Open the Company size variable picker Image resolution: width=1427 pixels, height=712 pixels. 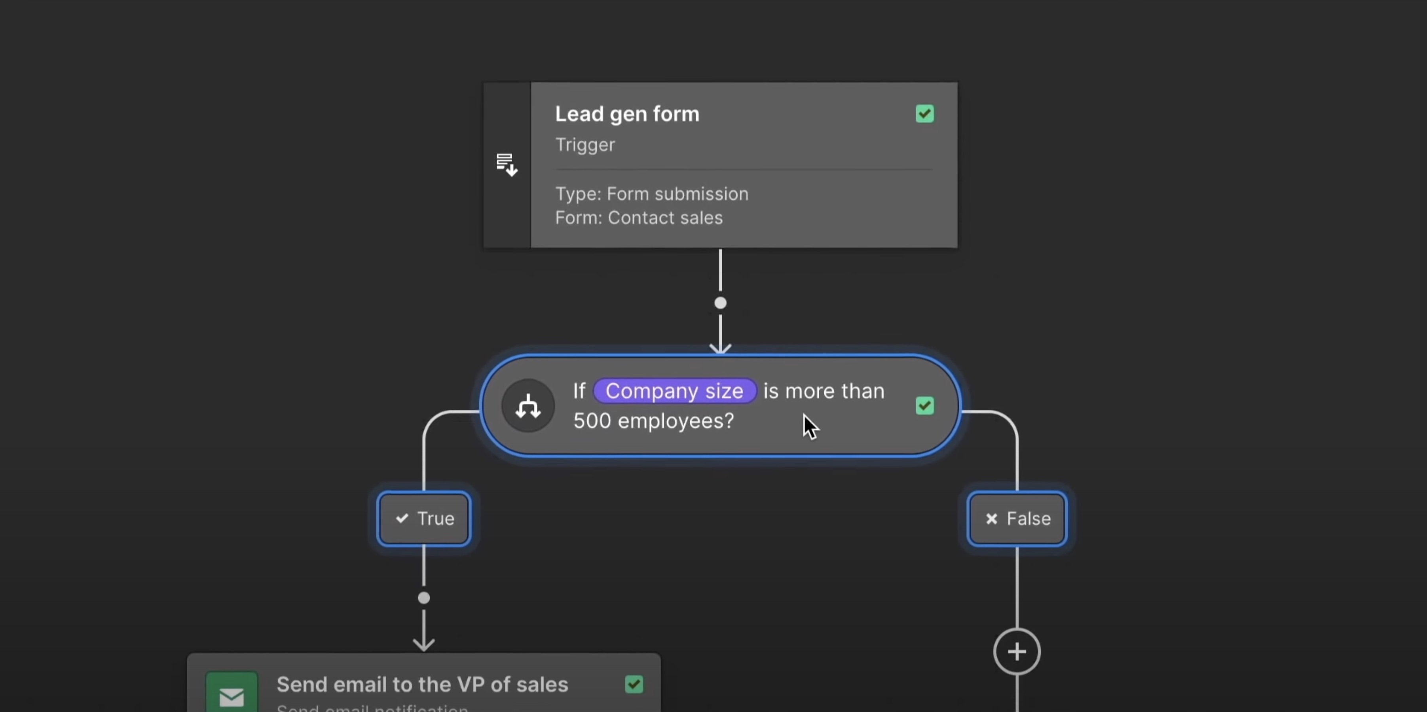tap(675, 390)
